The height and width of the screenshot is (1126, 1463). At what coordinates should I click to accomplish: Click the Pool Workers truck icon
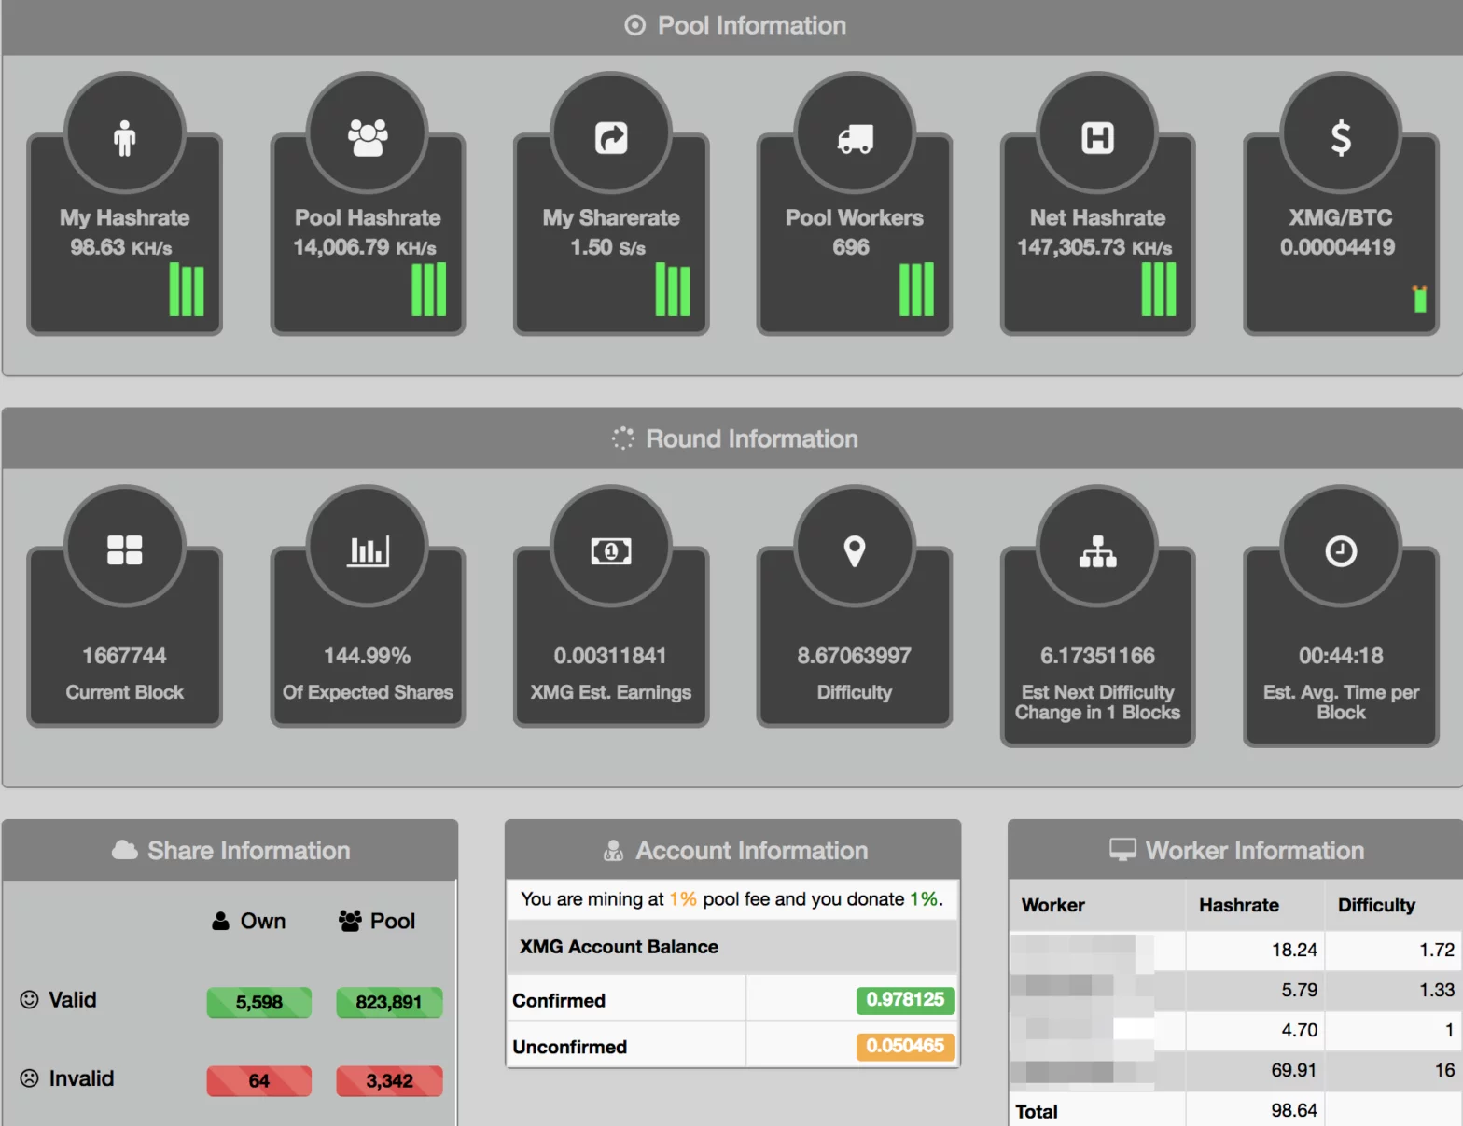pyautogui.click(x=855, y=138)
